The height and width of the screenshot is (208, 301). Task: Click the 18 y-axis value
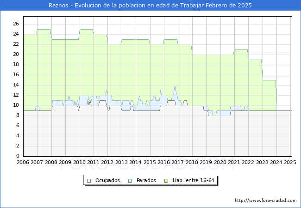coord(16,64)
